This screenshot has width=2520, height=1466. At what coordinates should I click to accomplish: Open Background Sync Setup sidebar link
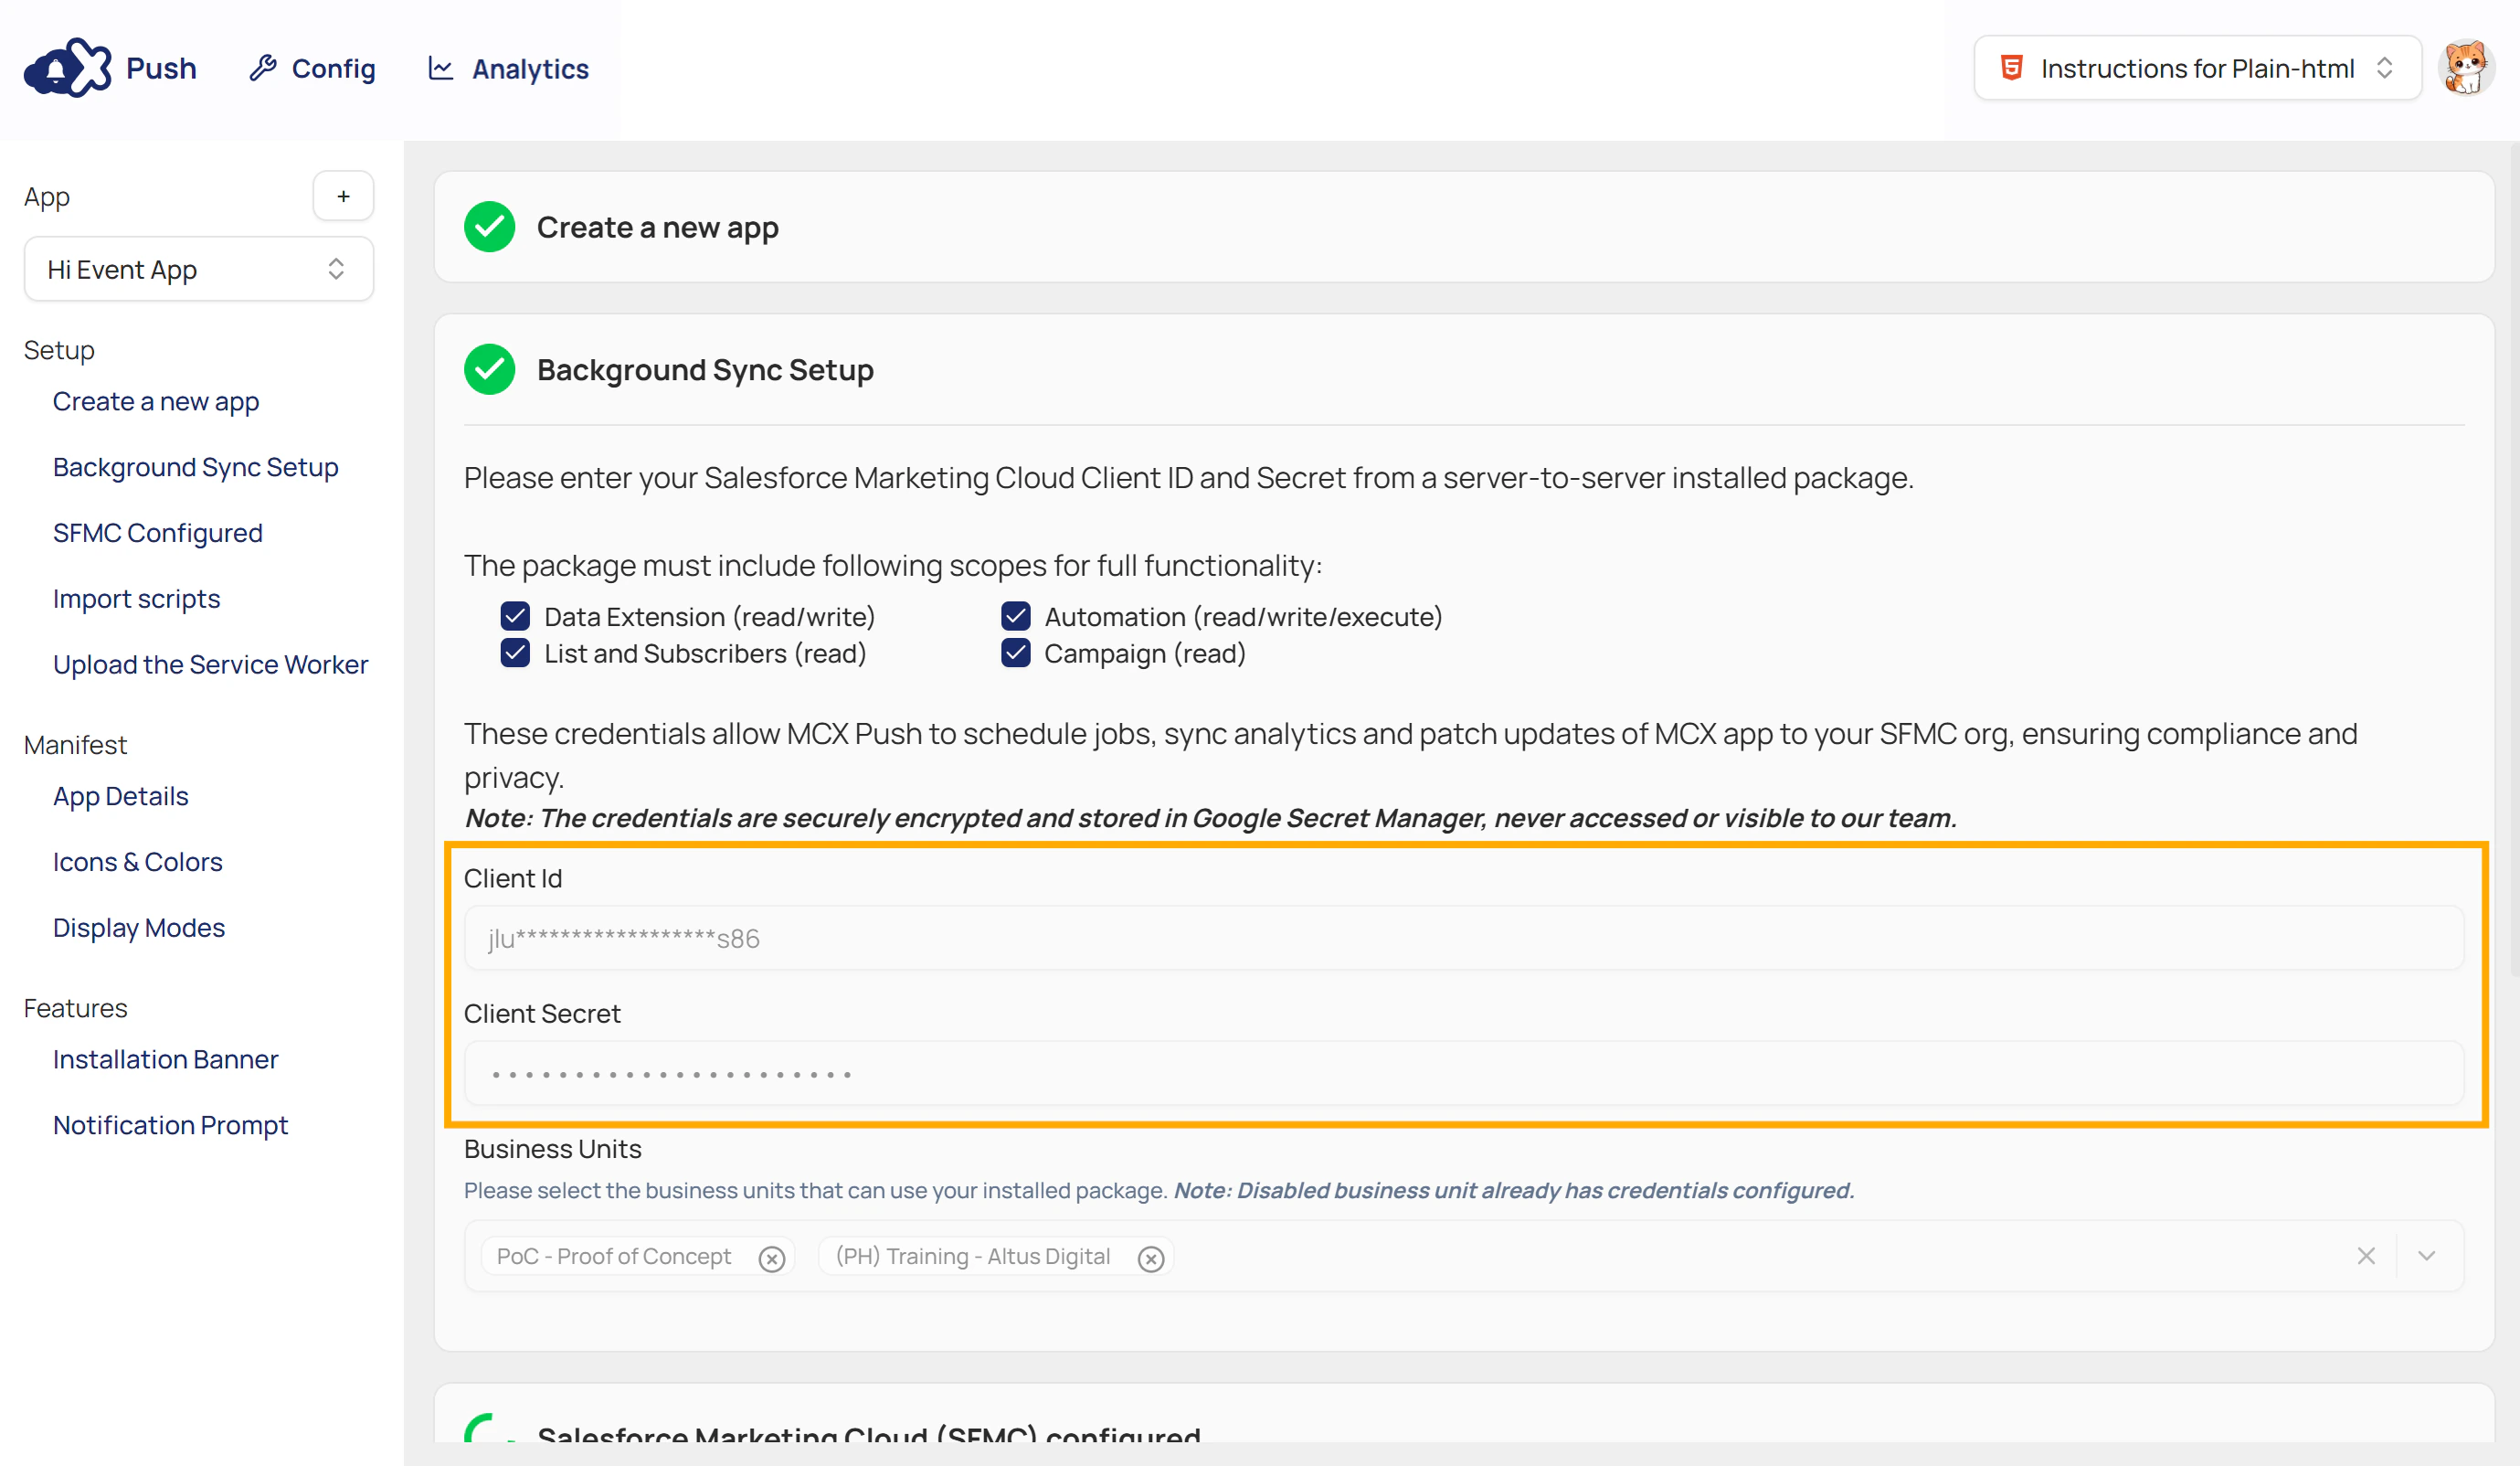coord(196,467)
